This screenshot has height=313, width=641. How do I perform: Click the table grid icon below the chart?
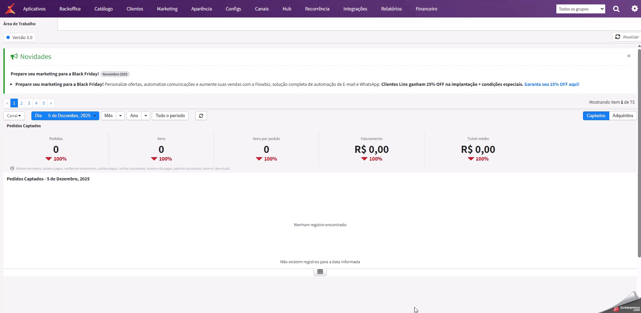(x=320, y=272)
